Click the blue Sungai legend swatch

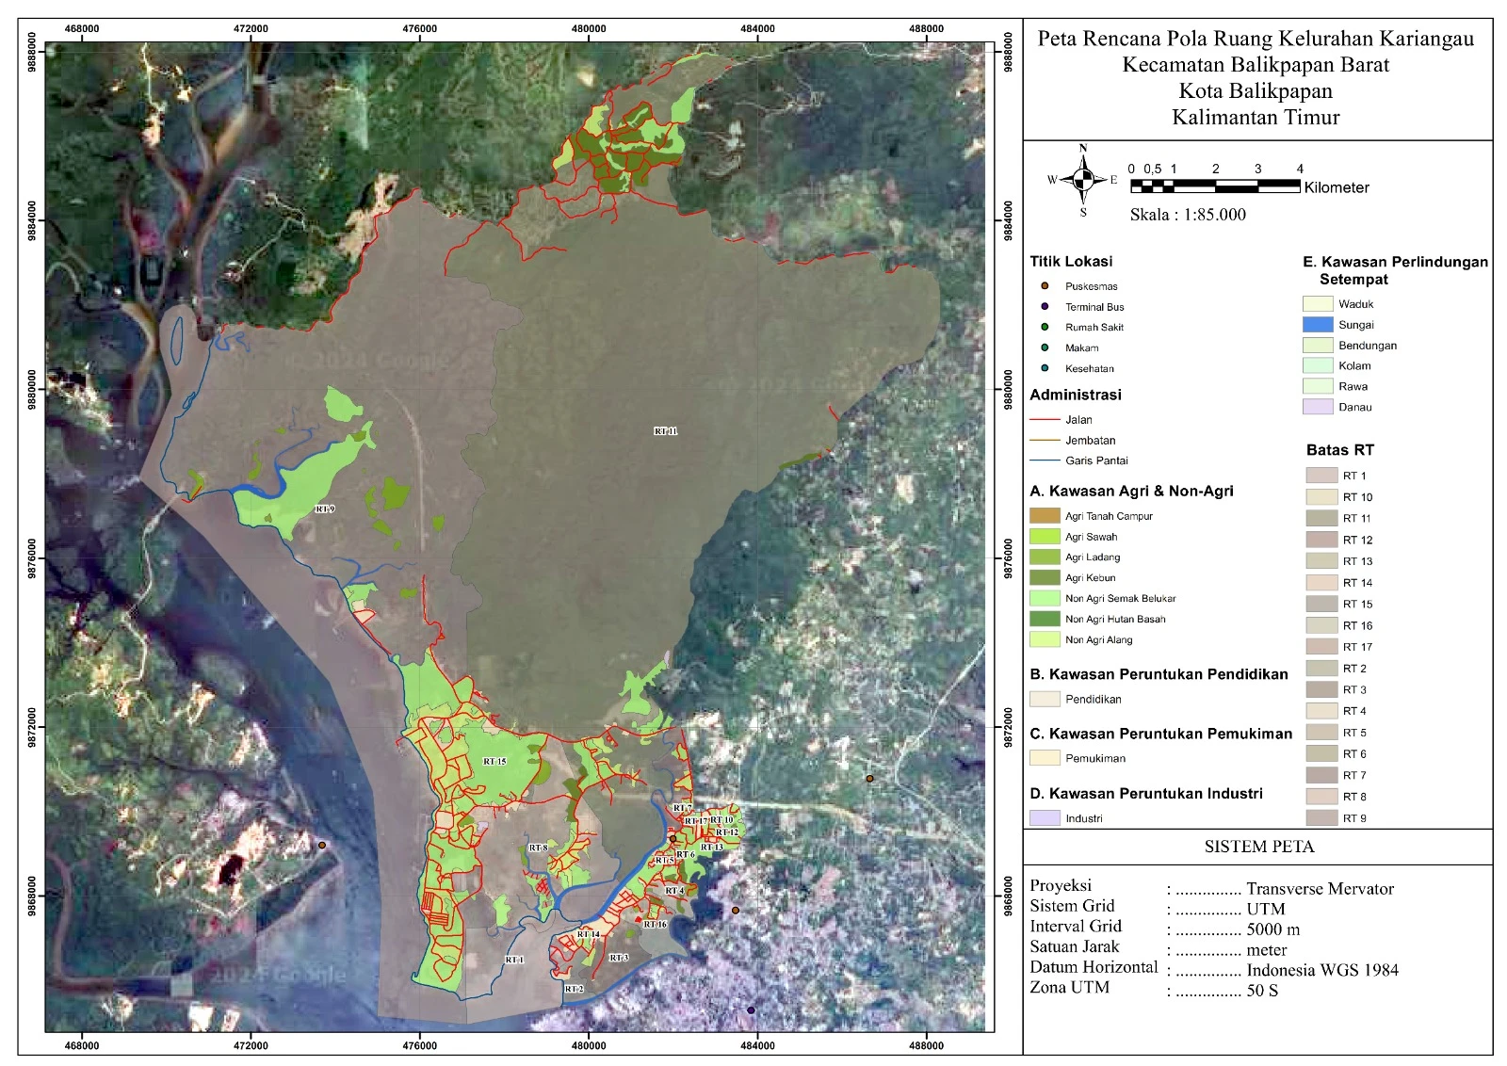click(x=1318, y=325)
